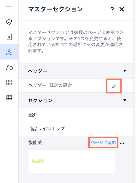This screenshot has width=136, height=183.
Task: Click the 機能美 section preview thumbnail
Action: [x=72, y=161]
